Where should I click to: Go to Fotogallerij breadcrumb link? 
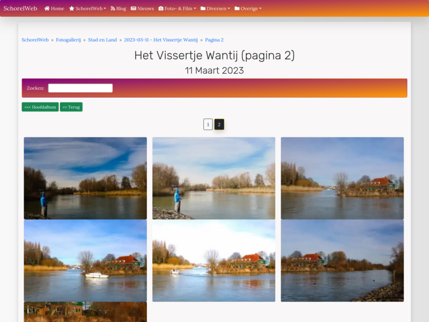pyautogui.click(x=69, y=40)
